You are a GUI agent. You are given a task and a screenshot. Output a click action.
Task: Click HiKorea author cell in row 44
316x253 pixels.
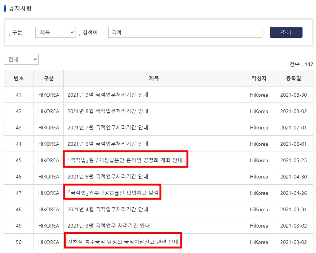(x=259, y=144)
